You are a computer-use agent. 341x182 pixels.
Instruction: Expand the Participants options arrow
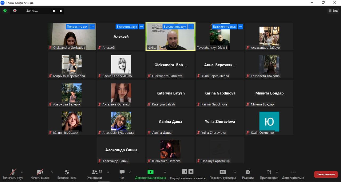[x=108, y=172]
